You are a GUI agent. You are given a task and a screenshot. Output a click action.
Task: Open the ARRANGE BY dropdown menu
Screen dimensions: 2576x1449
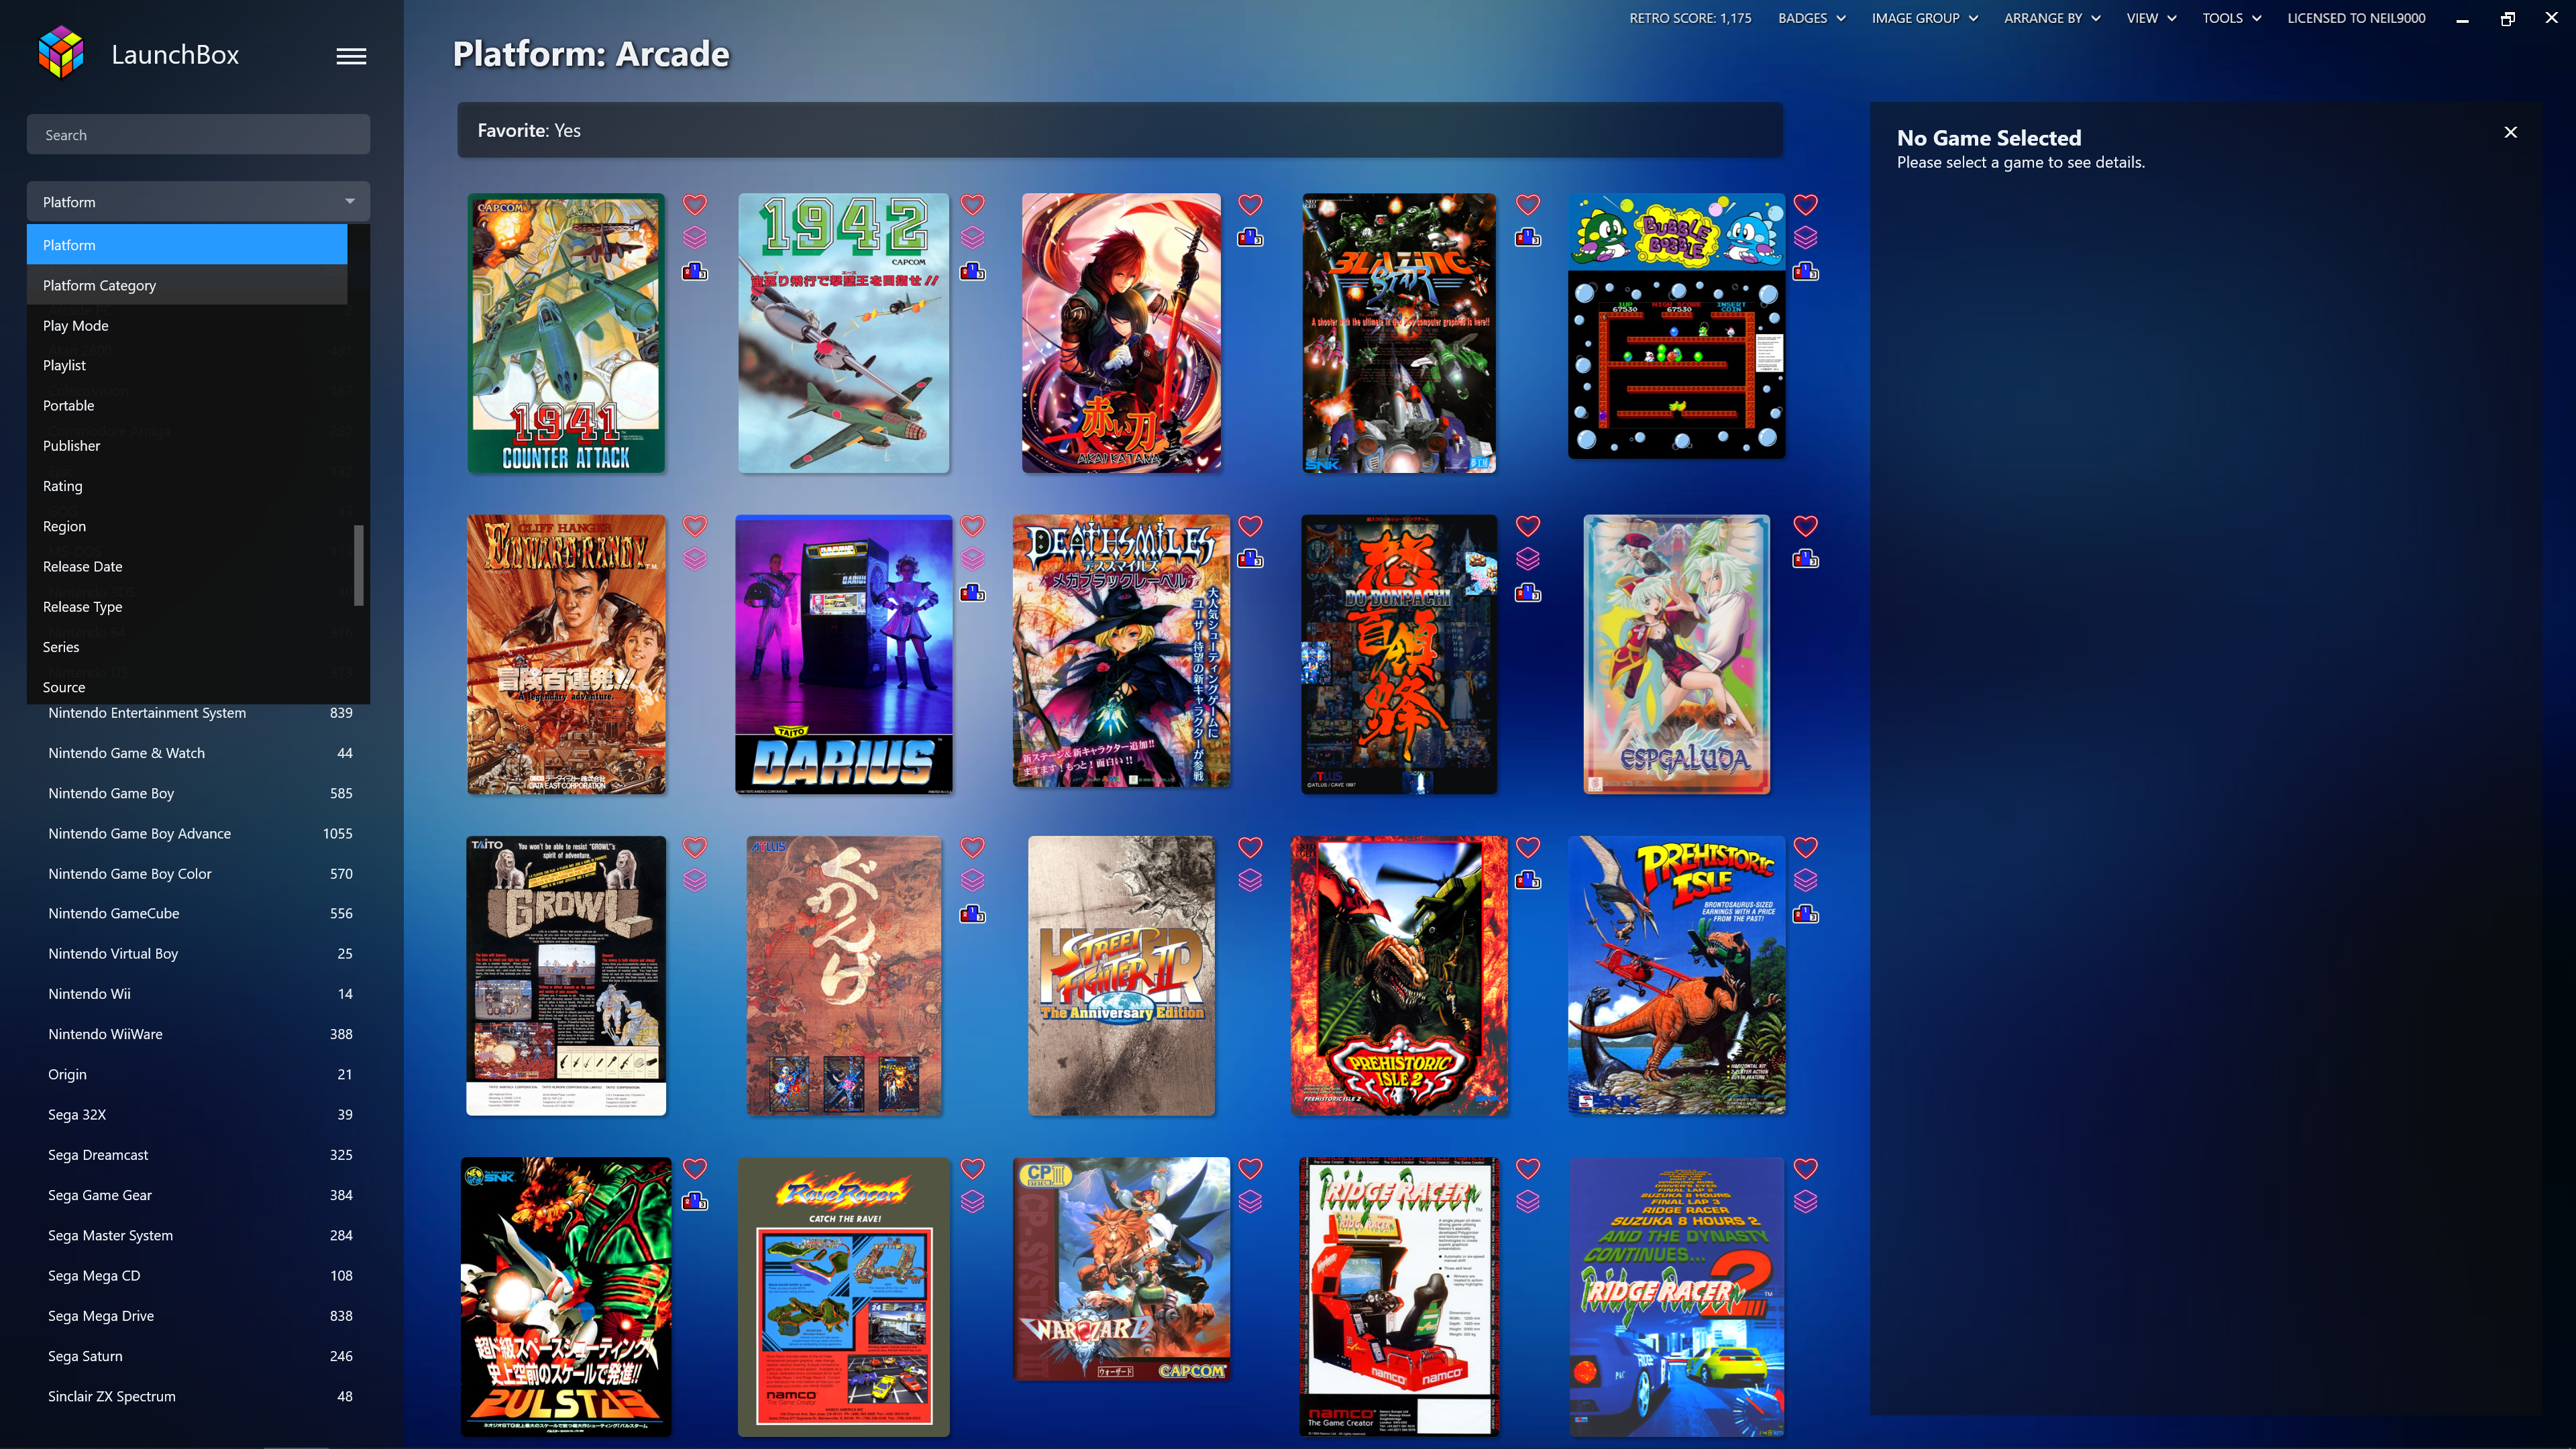[2052, 18]
